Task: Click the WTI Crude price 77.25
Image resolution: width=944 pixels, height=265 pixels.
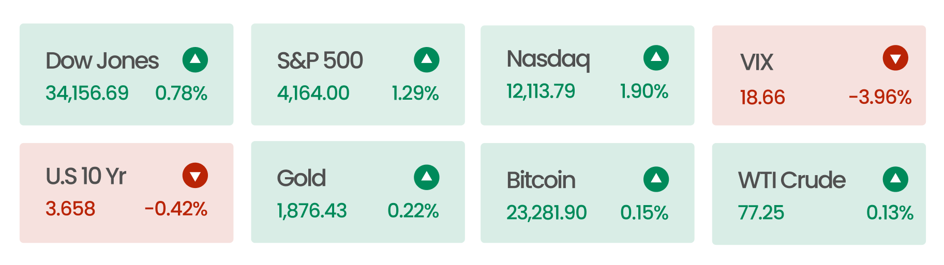Action: coord(761,212)
